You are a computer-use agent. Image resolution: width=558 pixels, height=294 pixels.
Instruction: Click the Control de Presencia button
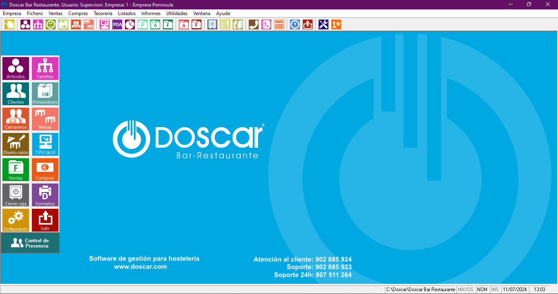tap(30, 243)
